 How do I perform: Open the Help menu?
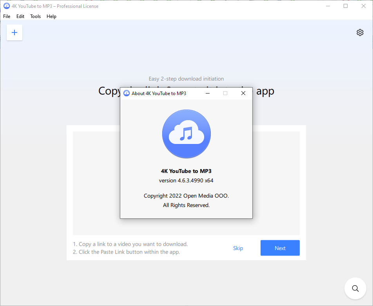point(51,16)
